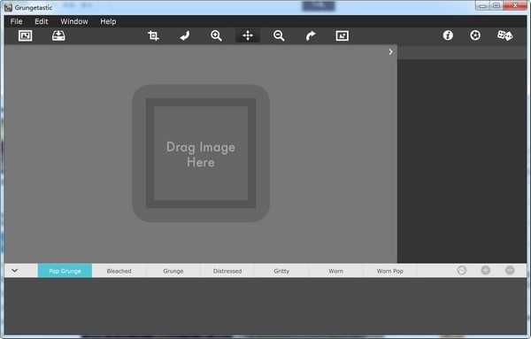
Task: Select the Bleached preset tab
Action: tap(119, 271)
